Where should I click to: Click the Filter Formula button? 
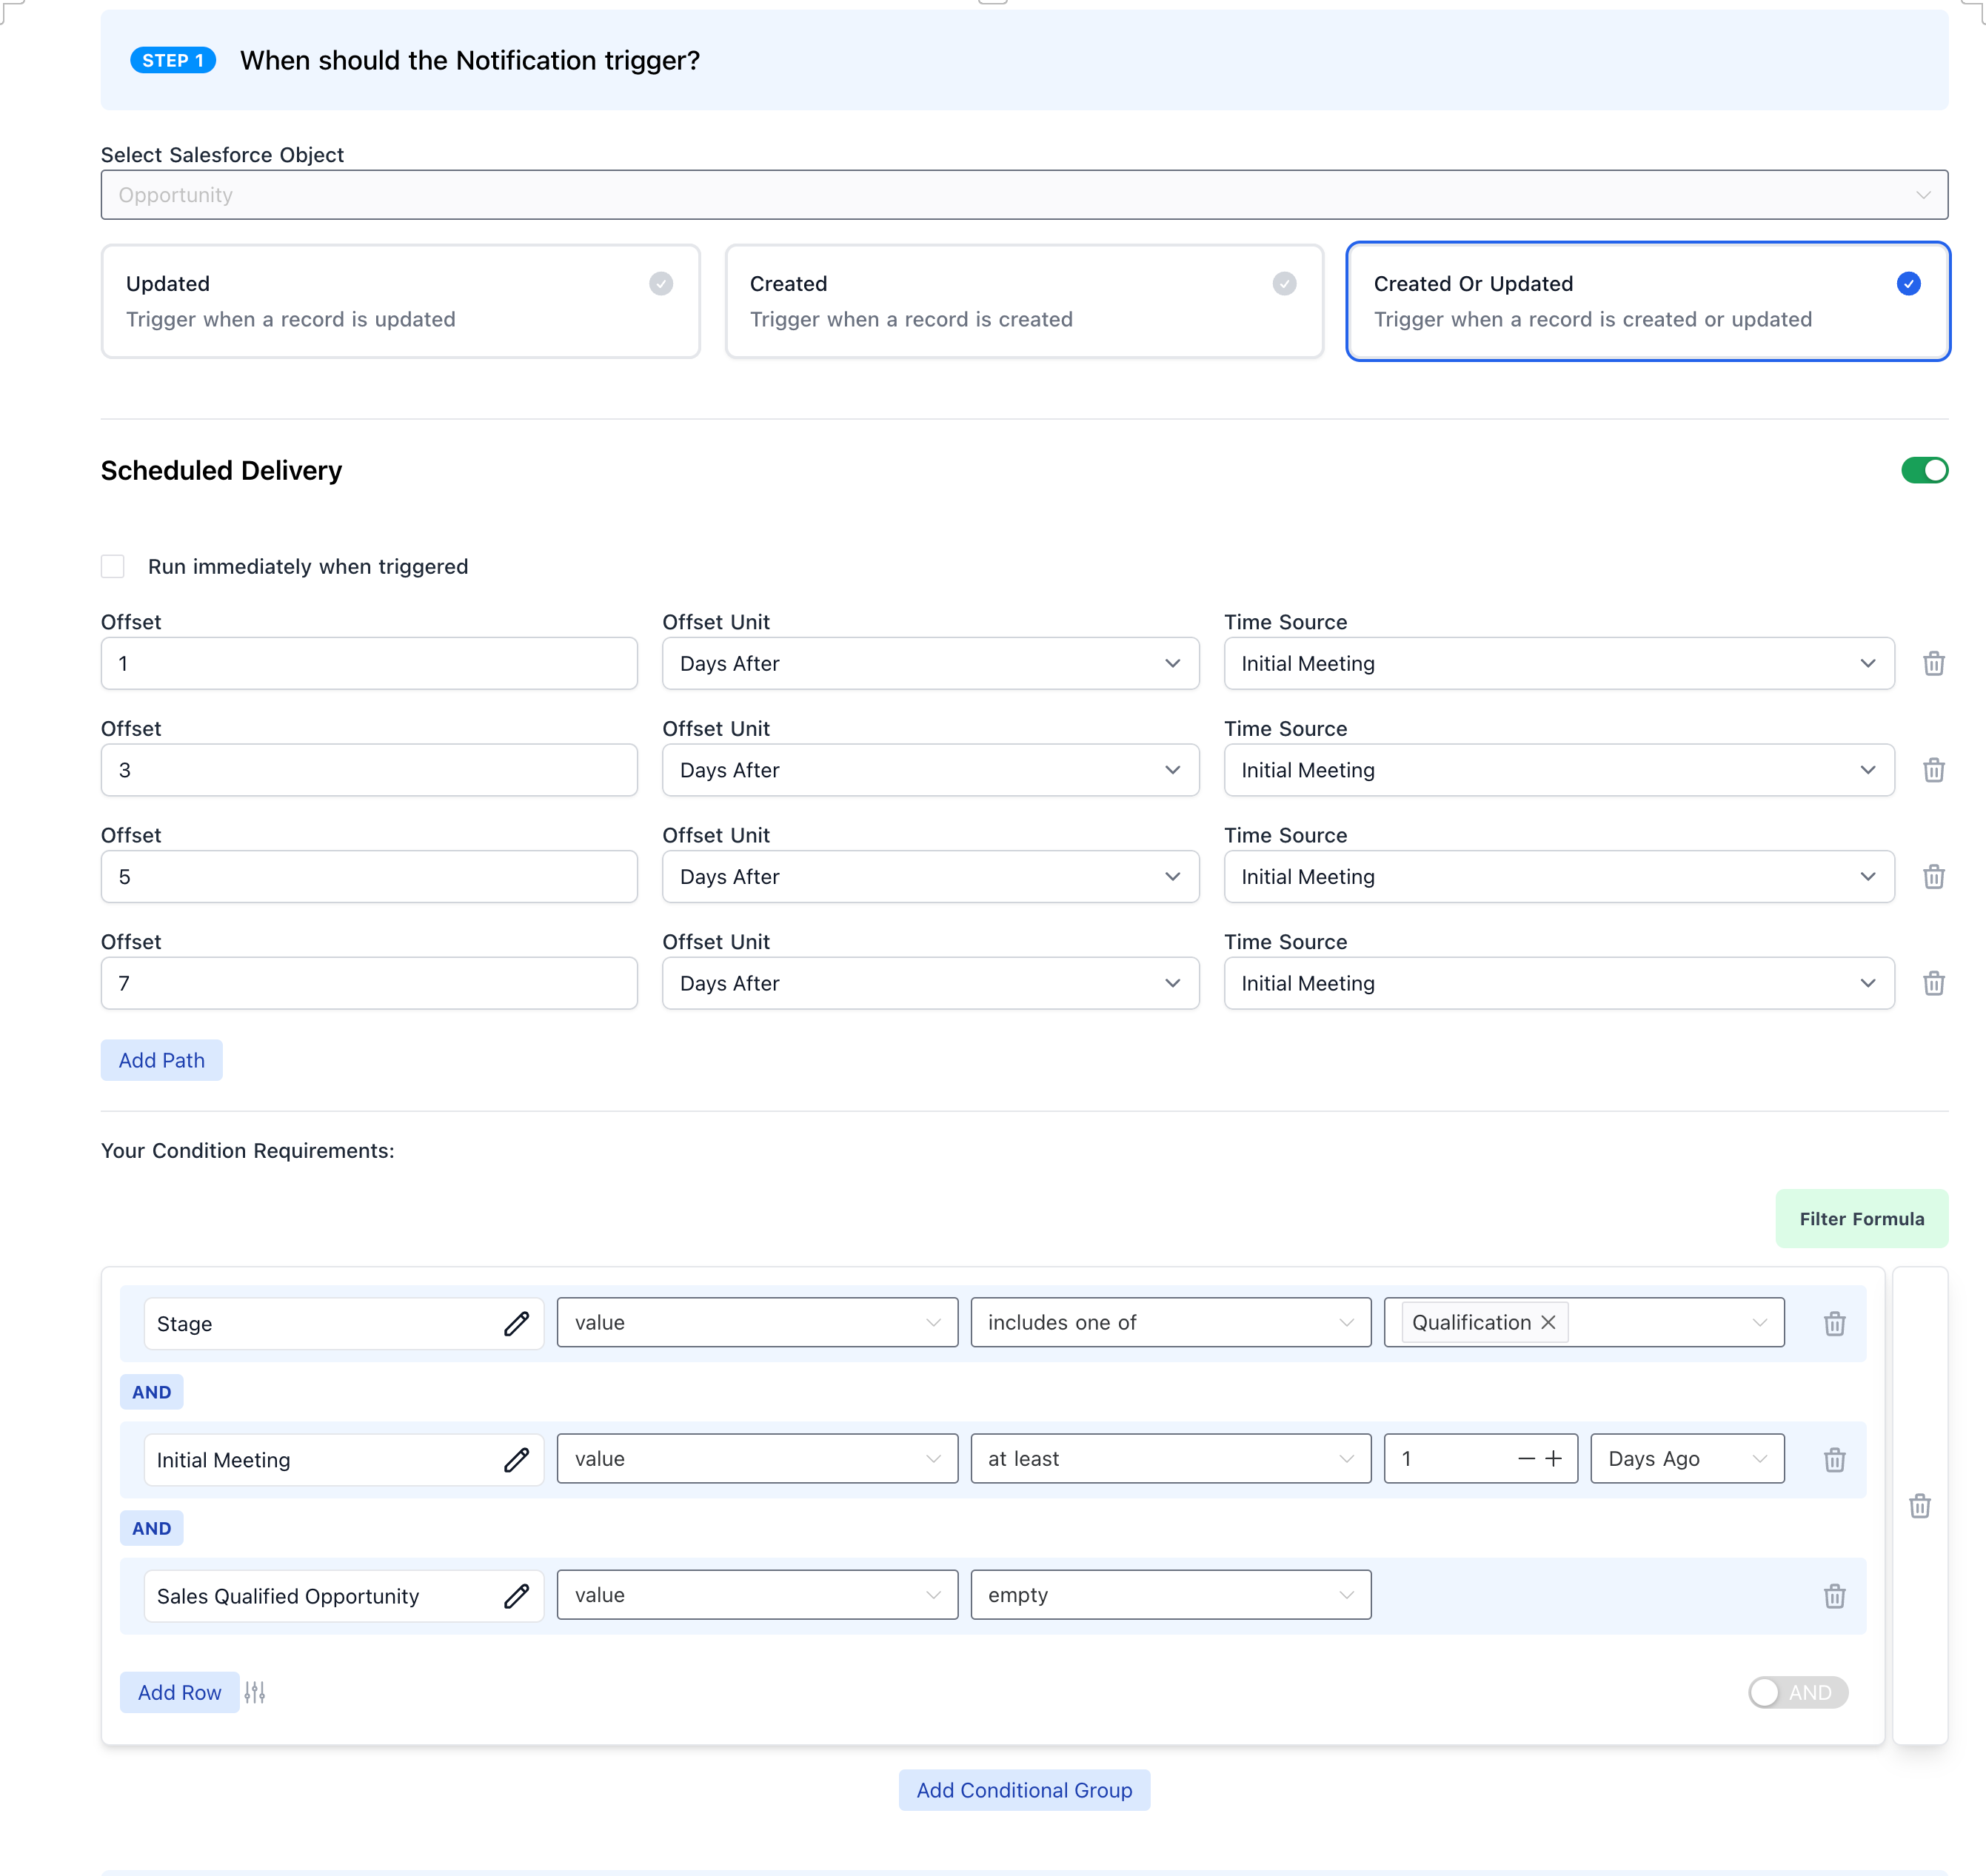(x=1861, y=1219)
